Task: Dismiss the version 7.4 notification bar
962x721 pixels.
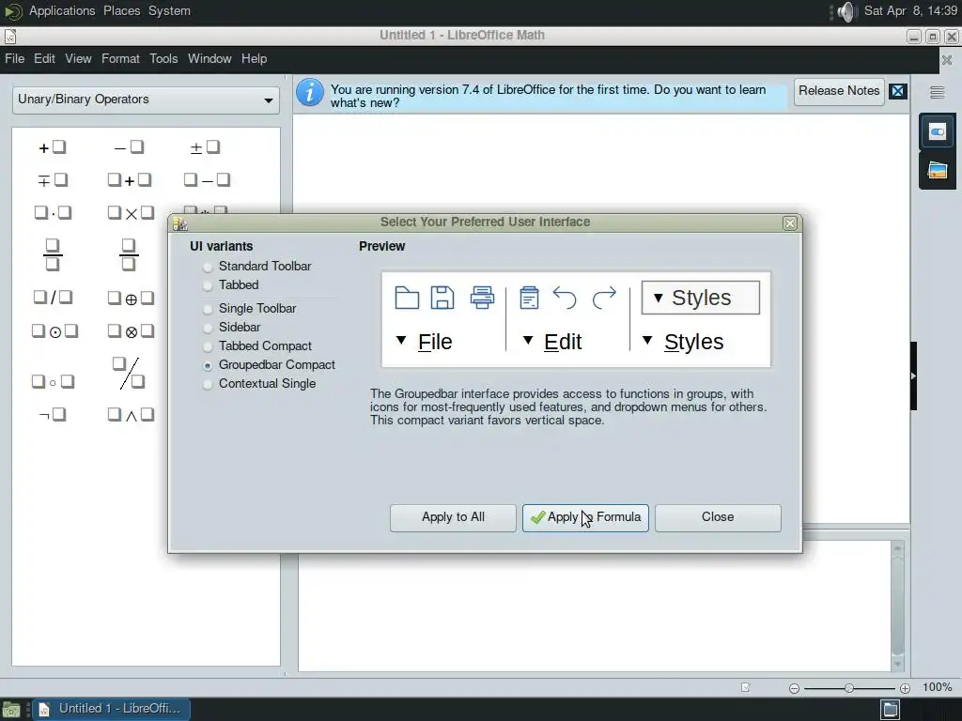Action: point(898,91)
